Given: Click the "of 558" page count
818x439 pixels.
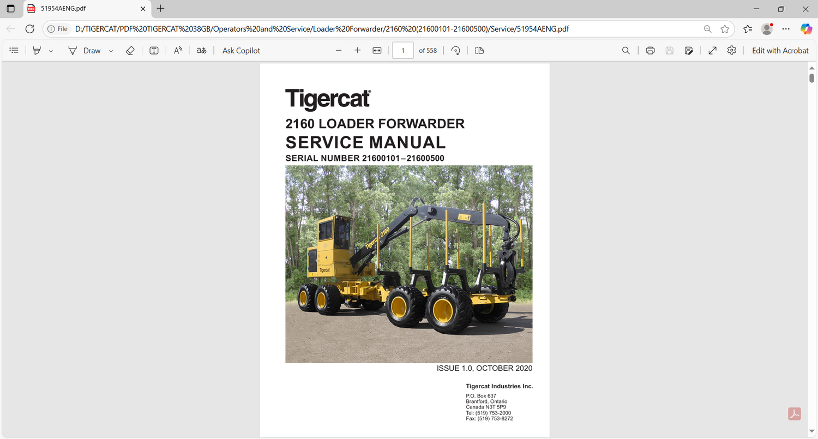Looking at the screenshot, I should (x=428, y=50).
